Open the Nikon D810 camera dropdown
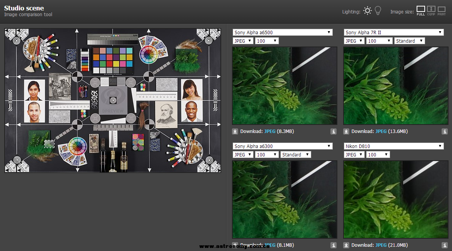This screenshot has width=452, height=251. [394, 146]
